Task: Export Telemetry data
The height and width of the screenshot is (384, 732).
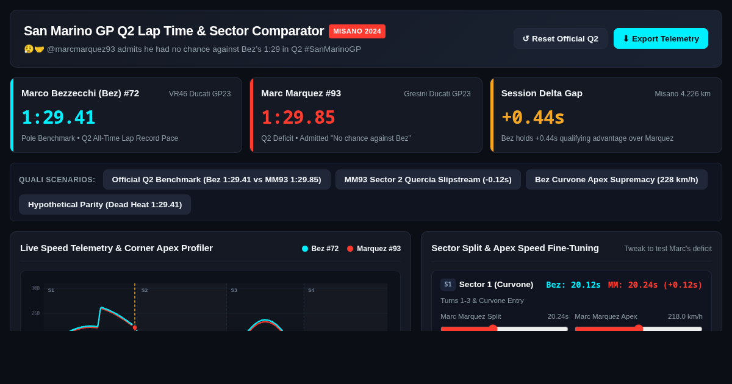Action: (661, 38)
